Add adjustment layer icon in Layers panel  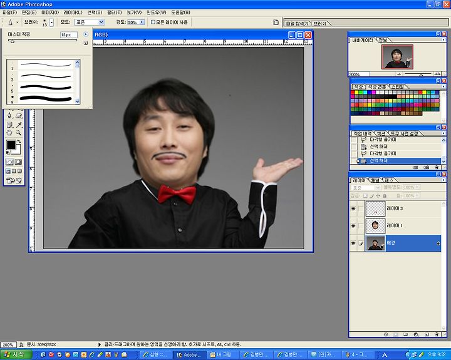(416, 334)
